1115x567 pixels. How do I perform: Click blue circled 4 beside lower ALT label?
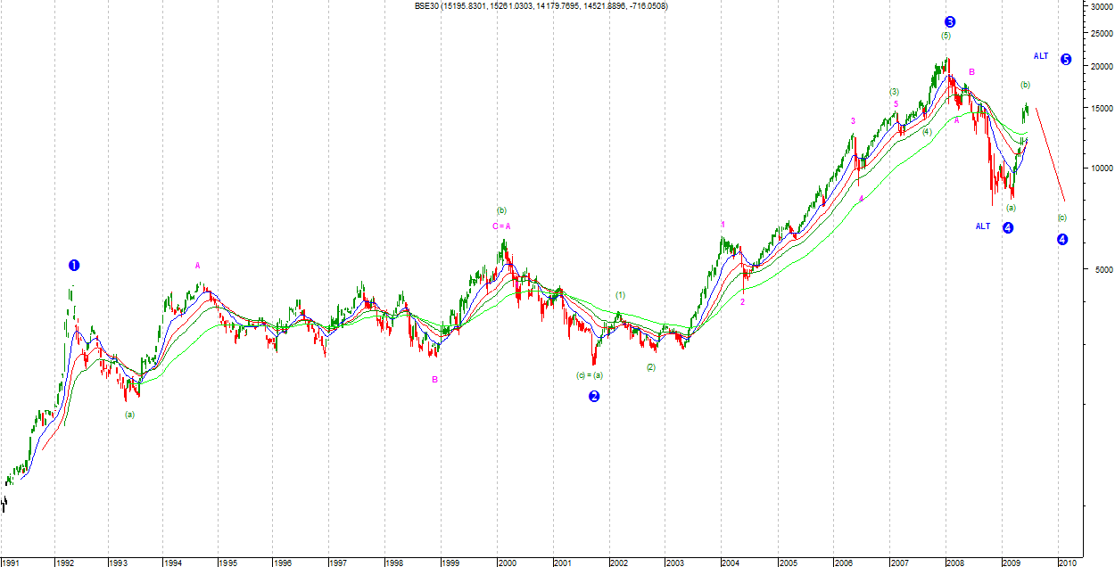1008,227
